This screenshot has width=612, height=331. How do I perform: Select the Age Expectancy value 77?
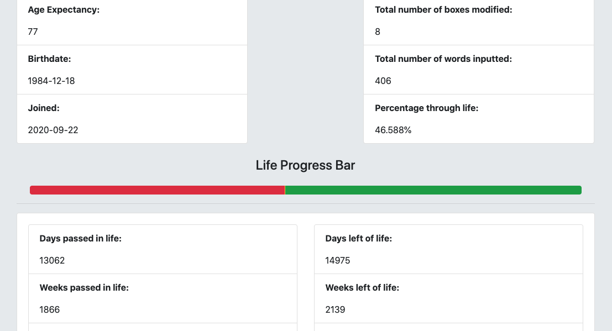click(x=33, y=31)
